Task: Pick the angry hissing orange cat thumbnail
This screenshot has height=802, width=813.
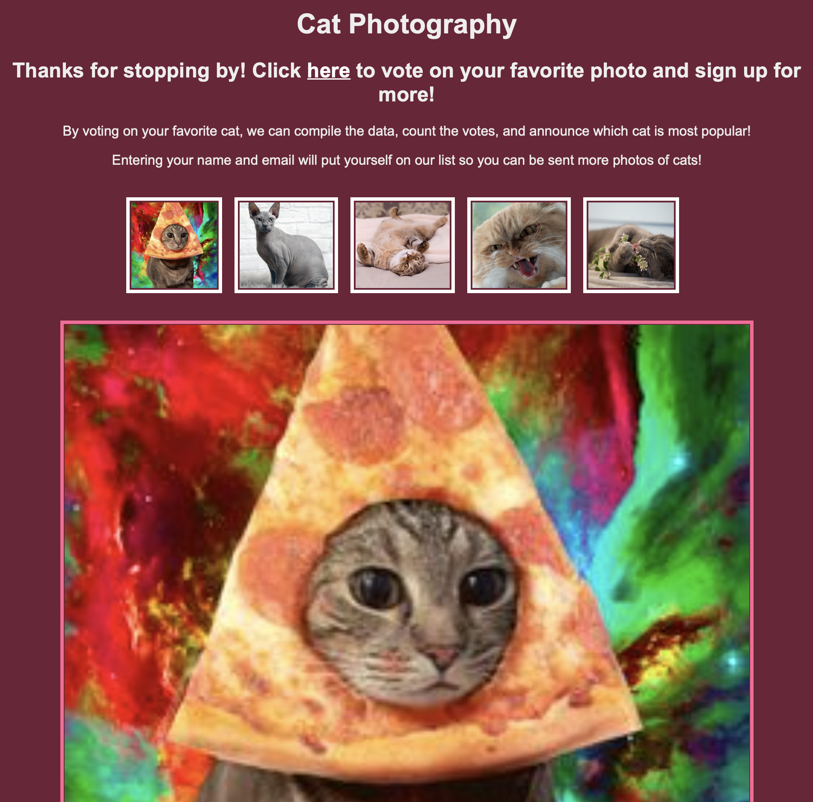Action: coord(519,245)
